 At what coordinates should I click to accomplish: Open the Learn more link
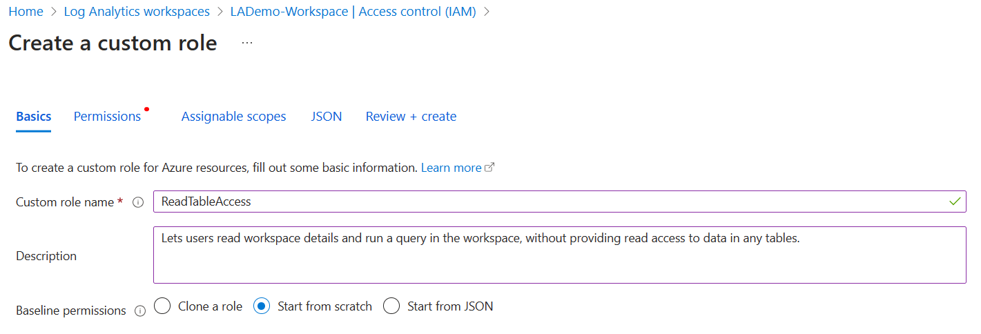[451, 168]
